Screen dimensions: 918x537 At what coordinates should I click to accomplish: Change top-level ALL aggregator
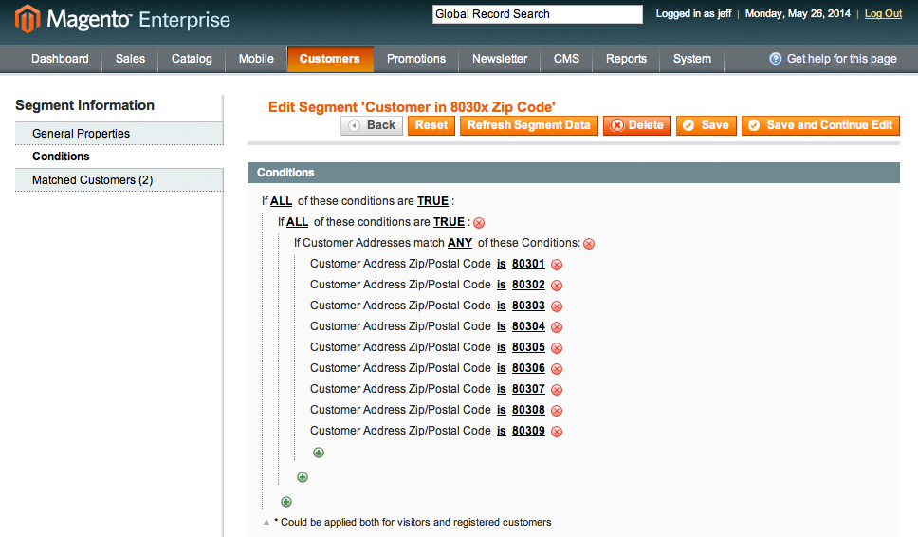(x=281, y=201)
